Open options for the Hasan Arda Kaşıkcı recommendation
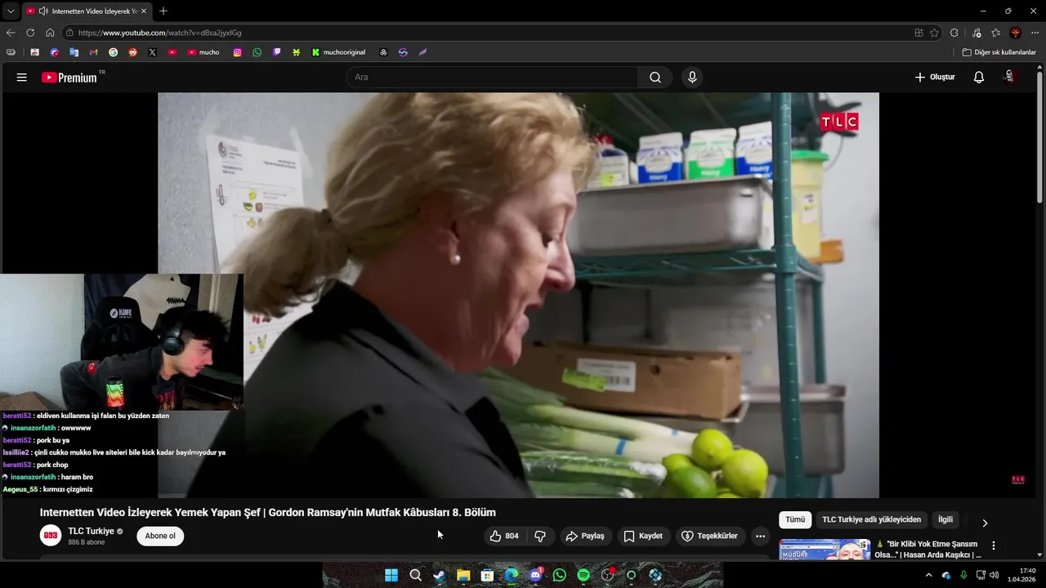The image size is (1046, 588). pos(994,546)
